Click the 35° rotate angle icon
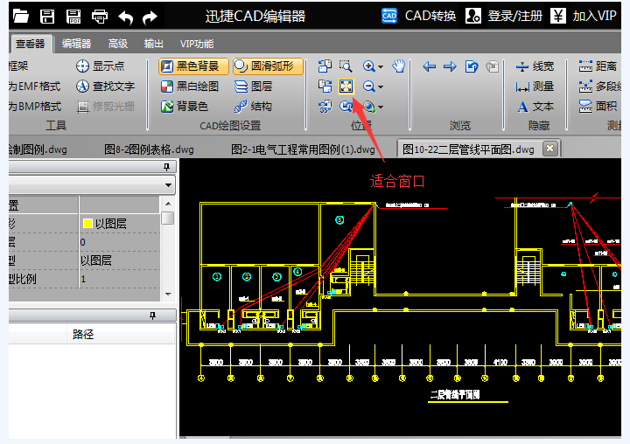This screenshot has width=630, height=444. (325, 107)
